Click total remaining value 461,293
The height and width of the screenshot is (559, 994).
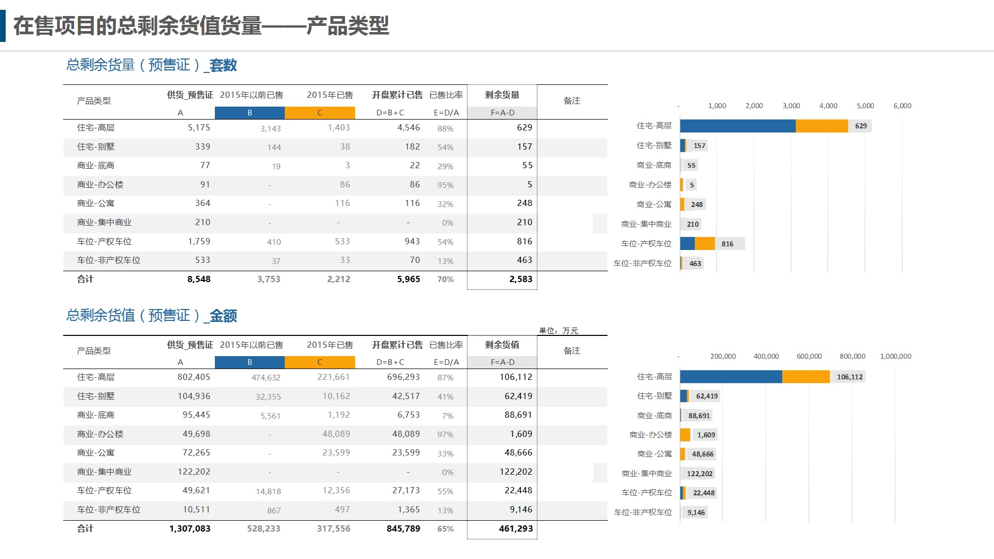click(516, 528)
